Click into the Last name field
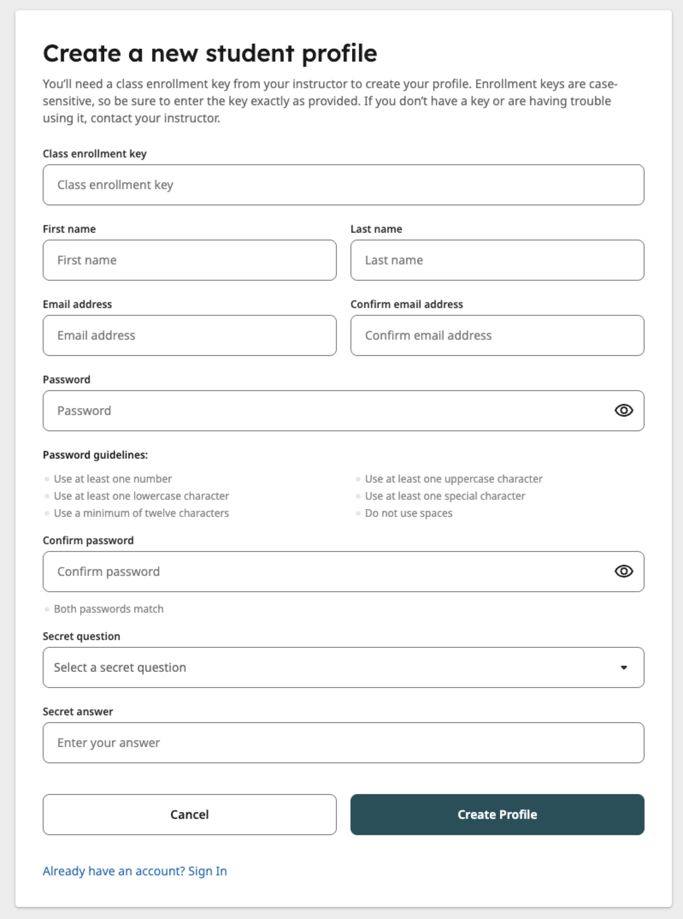This screenshot has width=683, height=919. pyautogui.click(x=497, y=260)
